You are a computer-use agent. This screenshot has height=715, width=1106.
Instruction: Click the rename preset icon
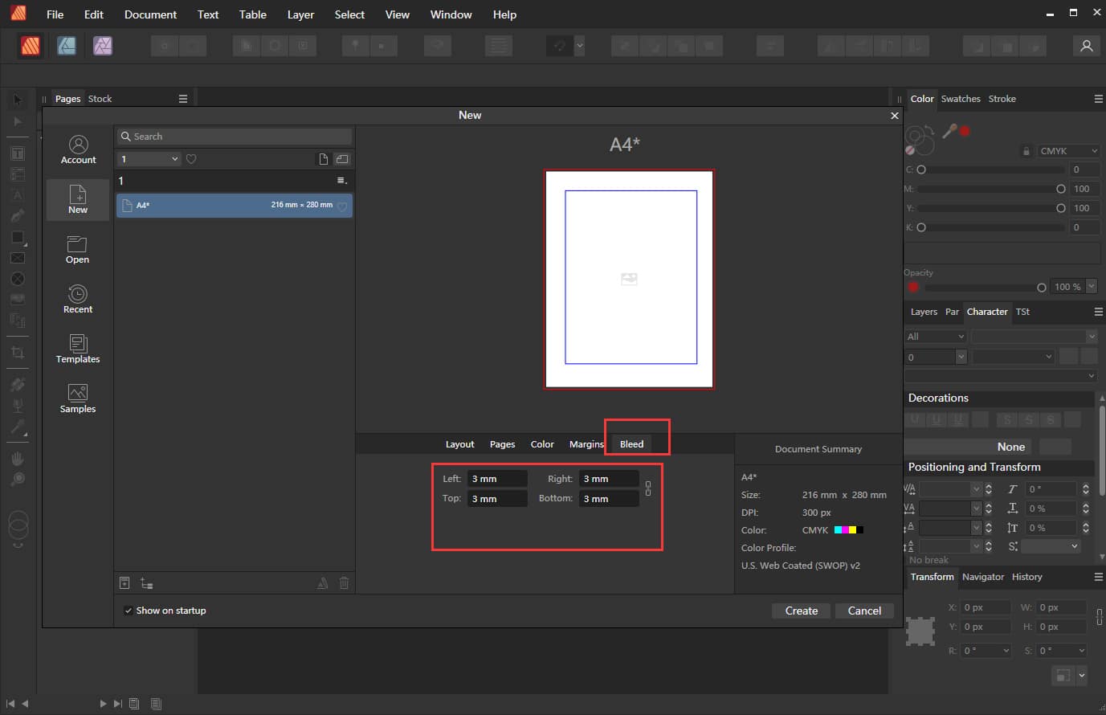(x=323, y=583)
